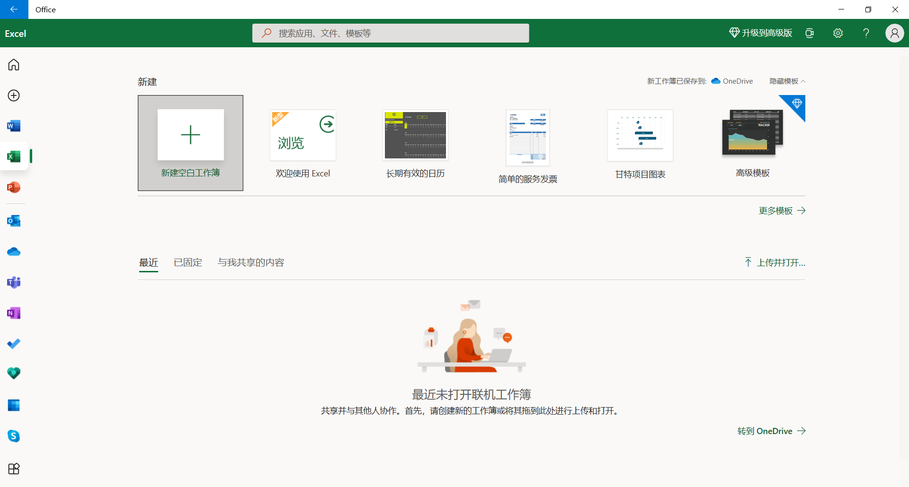Viewport: 909px width, 487px height.
Task: Switch to the 与我共享的内容 tab
Action: pyautogui.click(x=250, y=262)
